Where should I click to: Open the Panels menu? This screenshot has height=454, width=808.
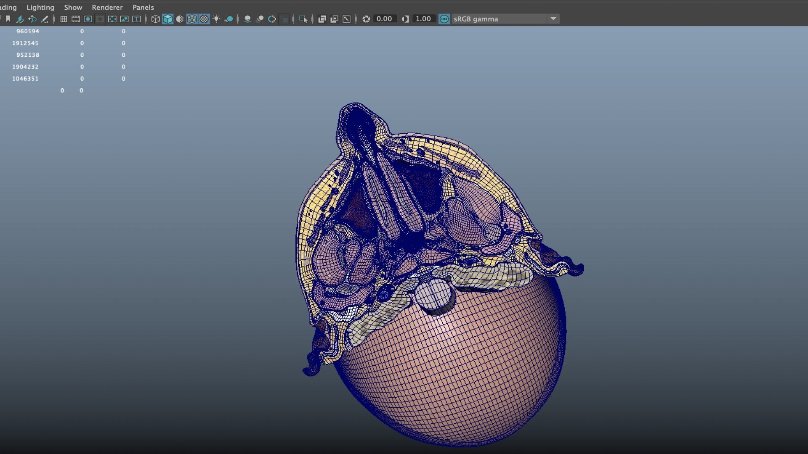pyautogui.click(x=143, y=7)
